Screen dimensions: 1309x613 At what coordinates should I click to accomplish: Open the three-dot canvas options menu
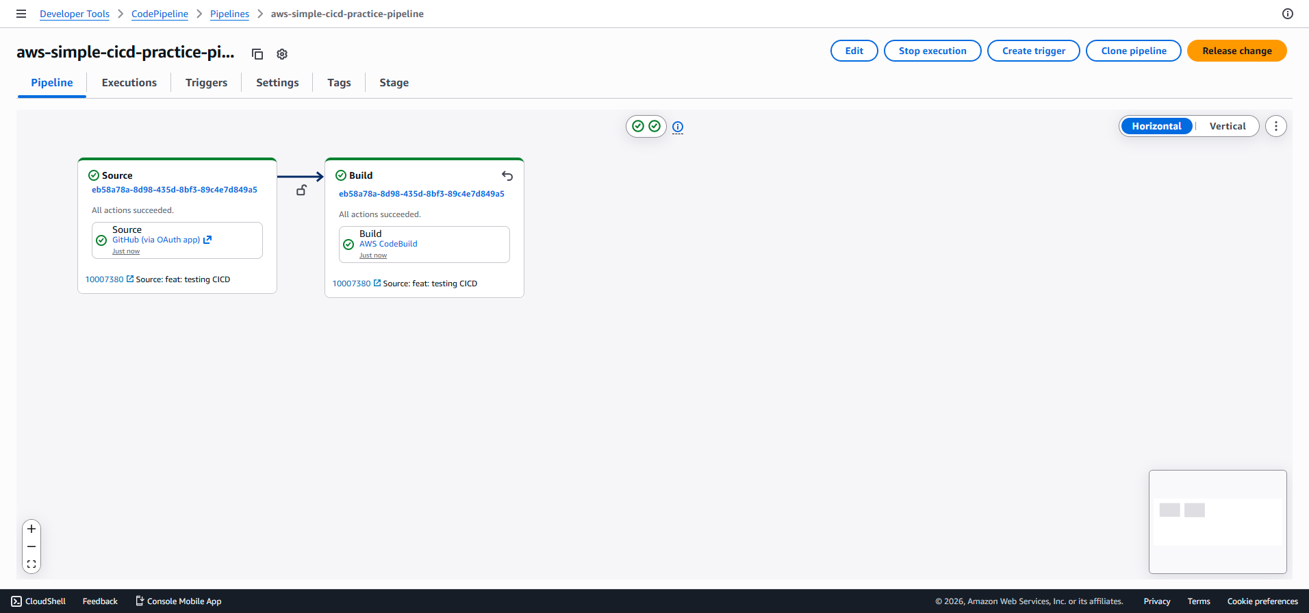1275,126
